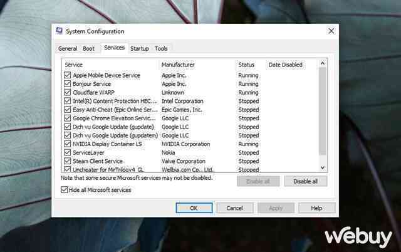Click the Running status of Cloudflare WARP
The width and height of the screenshot is (401, 252).
click(248, 92)
